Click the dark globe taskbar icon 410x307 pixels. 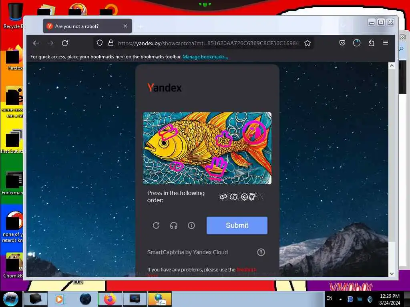coord(86,299)
